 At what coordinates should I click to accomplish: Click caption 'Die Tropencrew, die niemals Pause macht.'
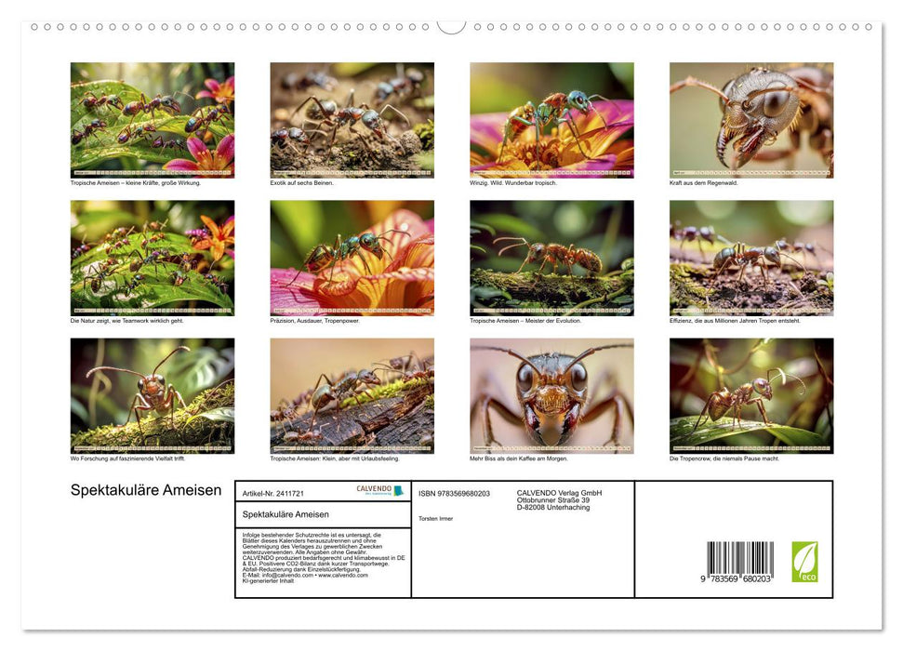(724, 458)
